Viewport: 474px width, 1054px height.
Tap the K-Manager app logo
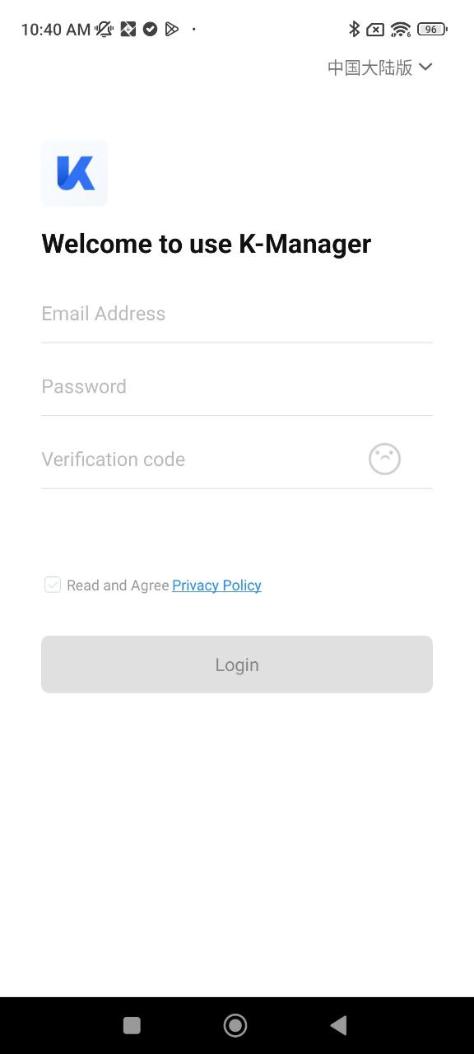74,173
